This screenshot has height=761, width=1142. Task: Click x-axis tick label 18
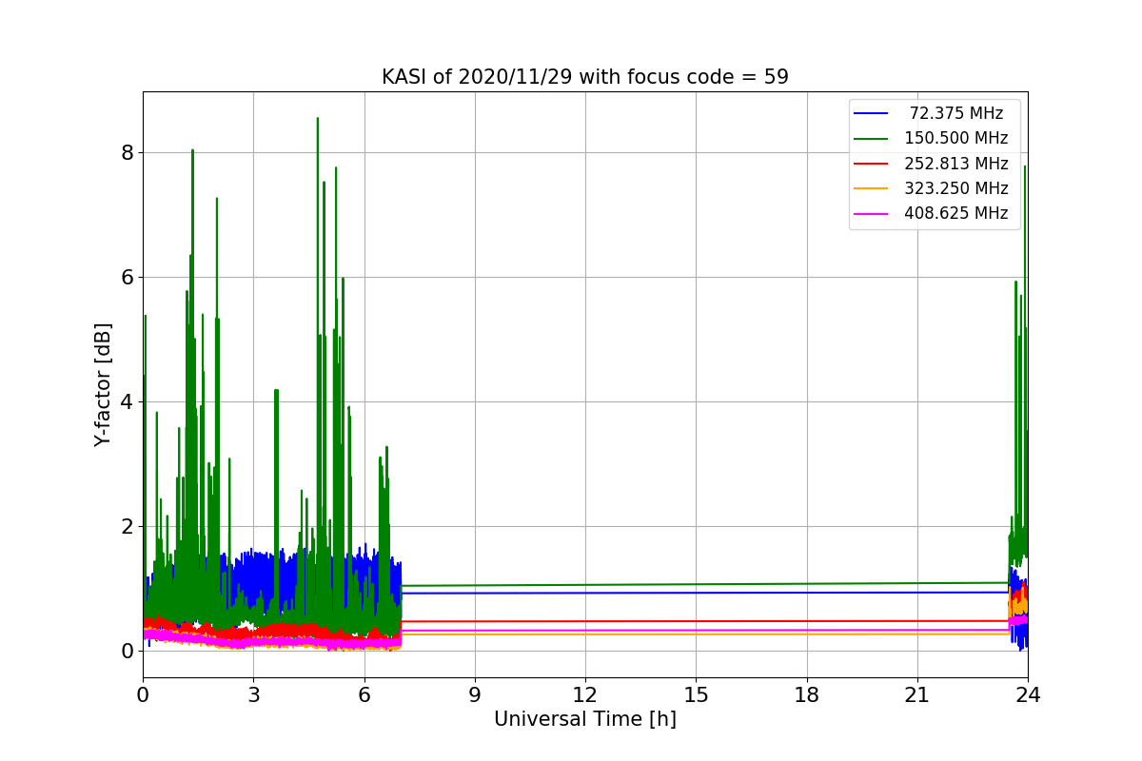point(806,695)
